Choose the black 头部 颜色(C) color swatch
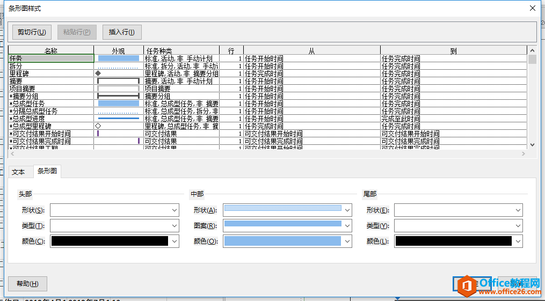This screenshot has width=545, height=301. click(x=110, y=241)
